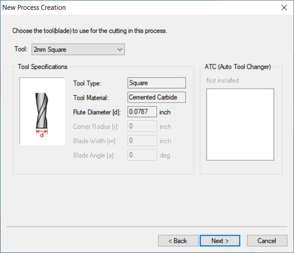Click the red diameter 'd' marker in illustration
This screenshot has width=294, height=253.
point(42,133)
